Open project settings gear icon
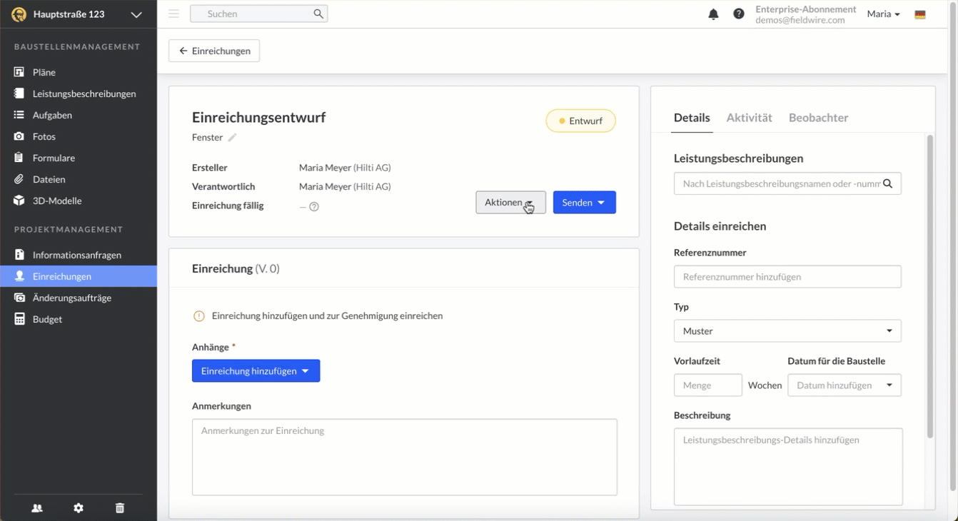Viewport: 958px width, 521px height. click(x=79, y=508)
